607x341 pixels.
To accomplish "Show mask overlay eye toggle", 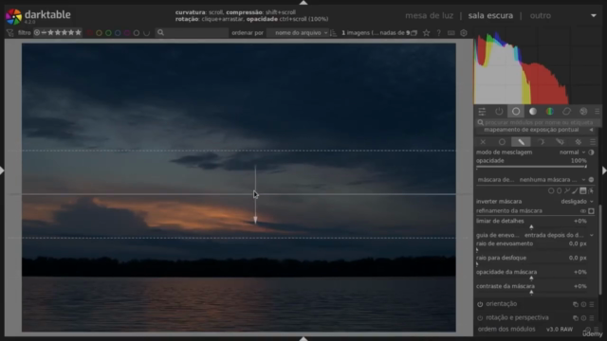I will [583, 211].
